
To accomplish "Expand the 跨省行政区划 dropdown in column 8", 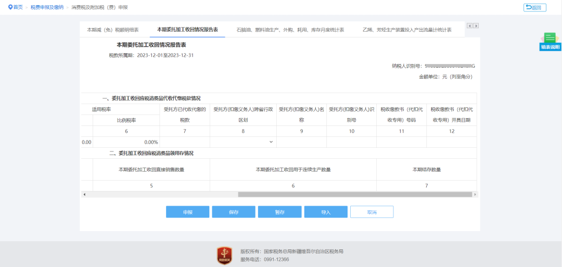I will coord(271,142).
